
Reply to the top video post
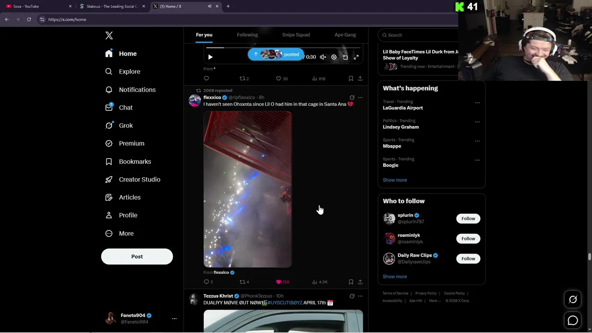tap(206, 79)
